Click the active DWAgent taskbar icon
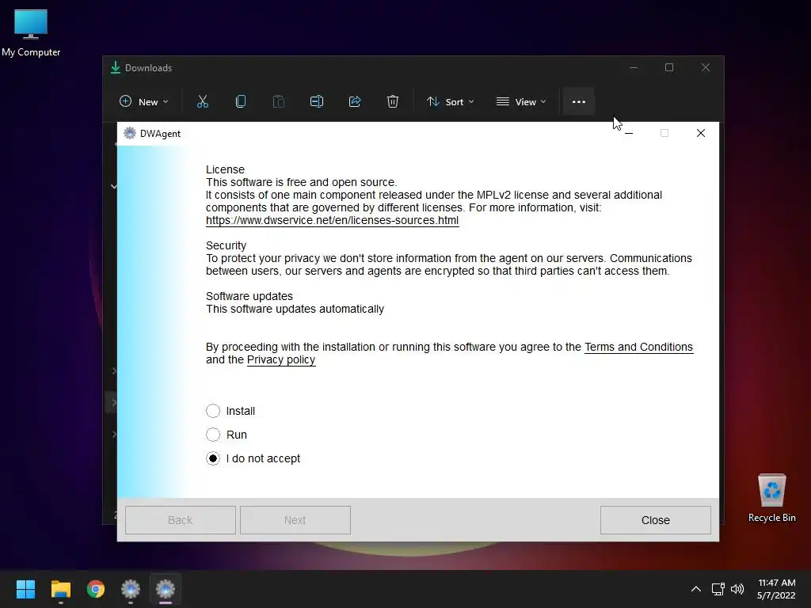 click(x=166, y=589)
